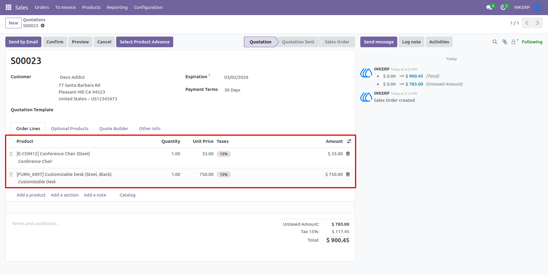Screen dimensions: 548x275
Task: Switch to the Other Info tab
Action: pyautogui.click(x=150, y=129)
